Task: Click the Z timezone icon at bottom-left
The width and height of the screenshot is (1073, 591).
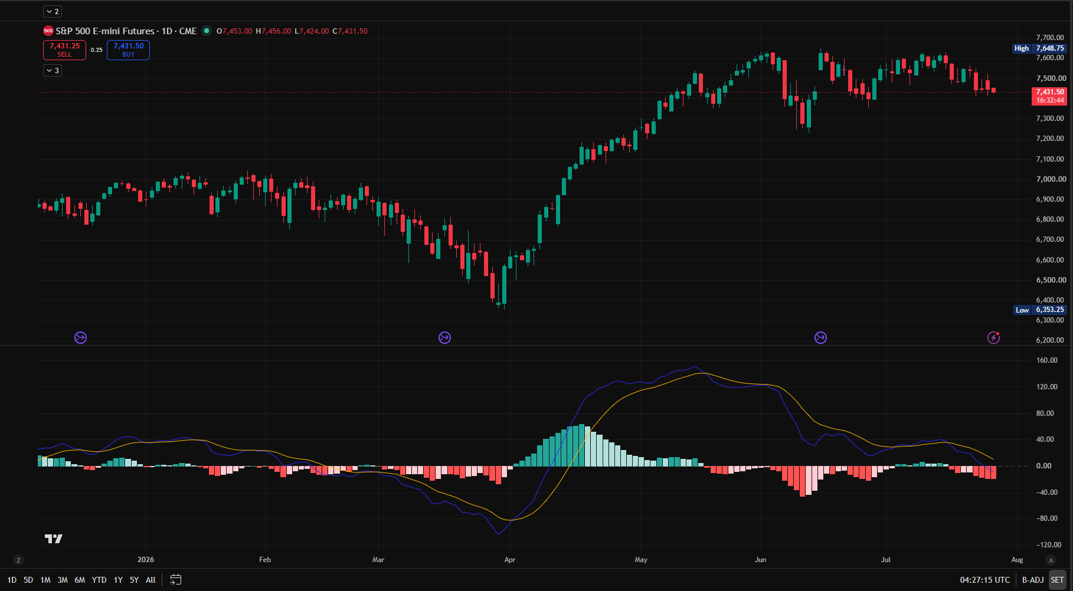Action: point(18,560)
